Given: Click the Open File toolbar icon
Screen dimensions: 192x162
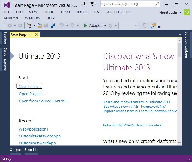Looking at the screenshot, I should [40, 25].
